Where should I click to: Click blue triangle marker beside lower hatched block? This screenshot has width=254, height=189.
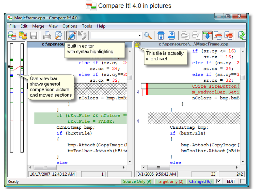[137, 121]
